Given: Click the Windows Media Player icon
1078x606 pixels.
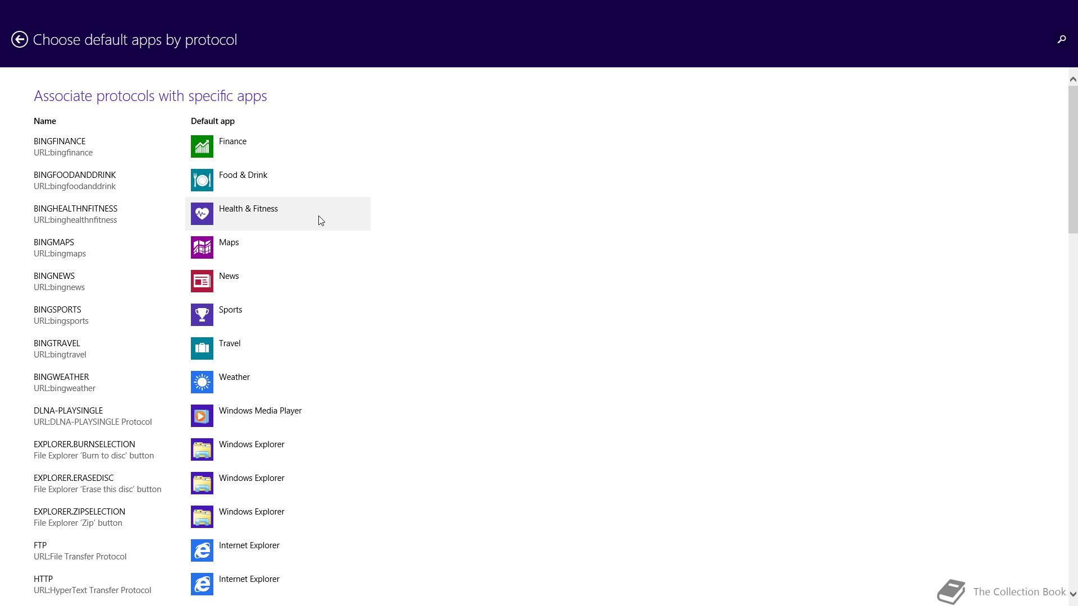Looking at the screenshot, I should tap(202, 416).
